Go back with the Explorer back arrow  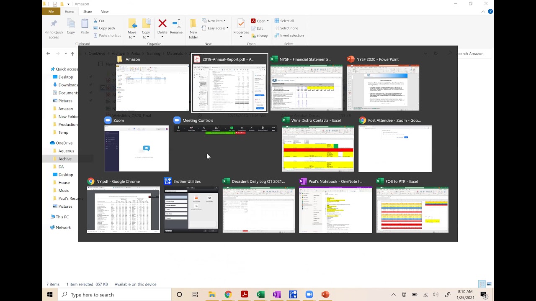pos(49,54)
